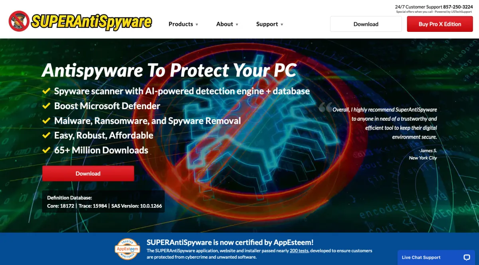Open the 200 tests link
Viewport: 479px width, 265px height.
click(299, 251)
